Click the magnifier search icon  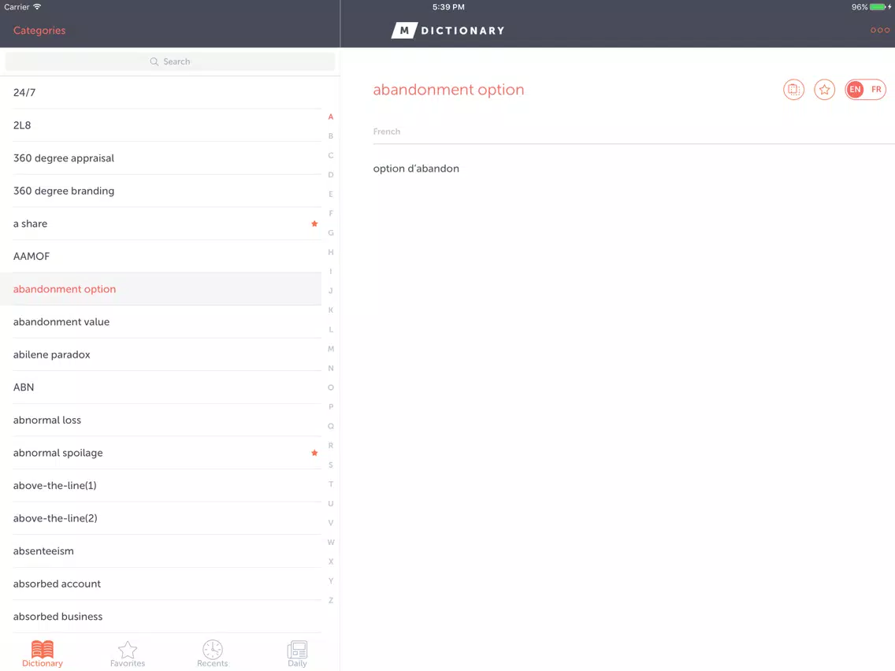click(x=154, y=61)
